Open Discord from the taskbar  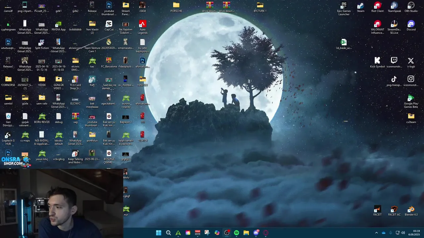(x=256, y=233)
